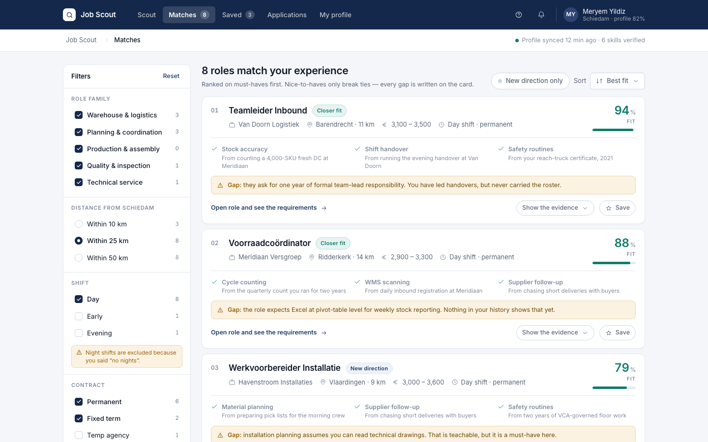Click the clock icon on Werkvoorbereider Installatie card
Screen dimensions: 708x442
455,383
